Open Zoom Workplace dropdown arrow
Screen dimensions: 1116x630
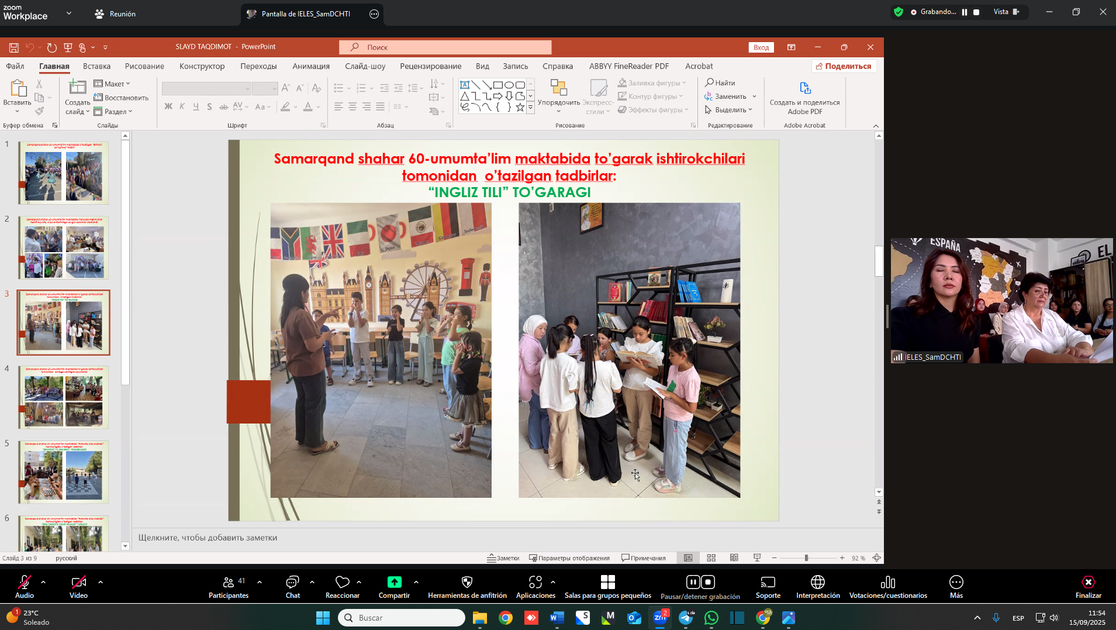pos(69,13)
